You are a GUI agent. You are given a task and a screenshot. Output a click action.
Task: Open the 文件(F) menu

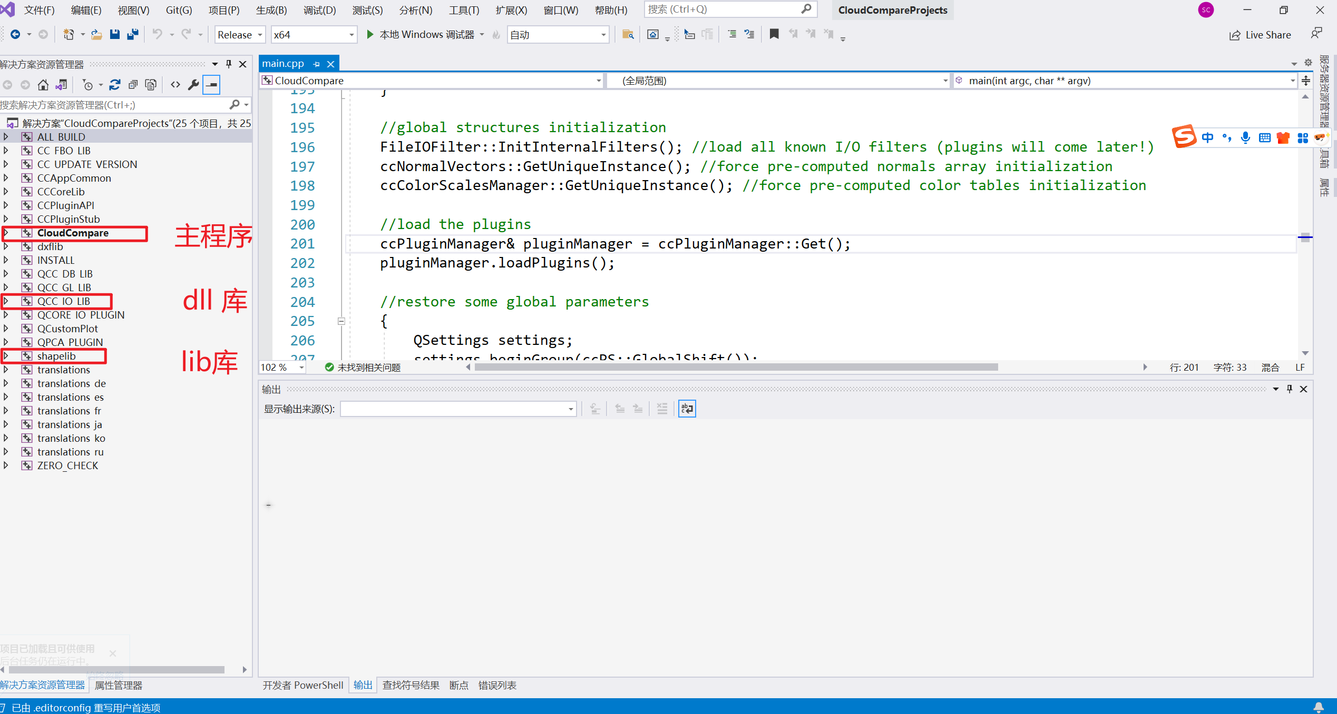pos(39,10)
